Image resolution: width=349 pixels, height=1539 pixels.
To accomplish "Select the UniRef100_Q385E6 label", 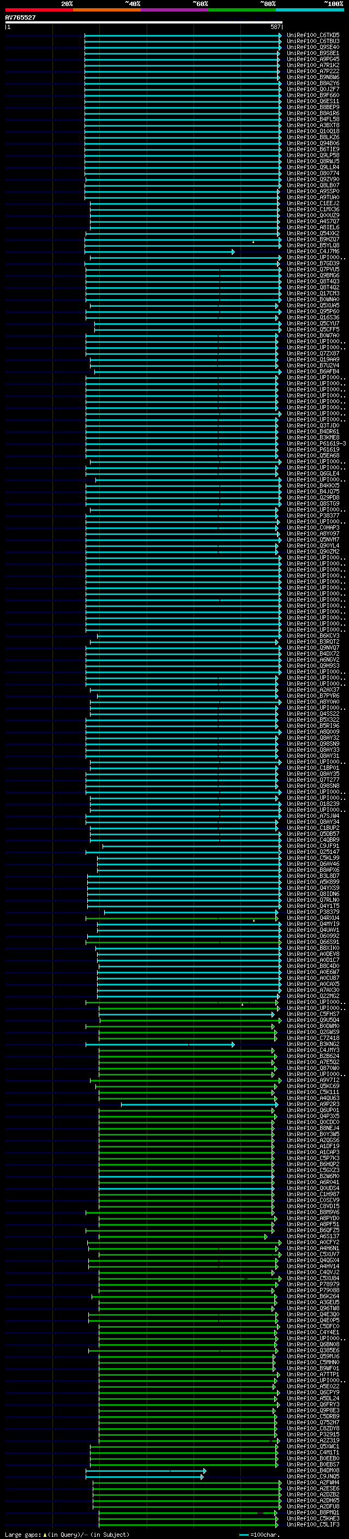I will pos(313,1350).
